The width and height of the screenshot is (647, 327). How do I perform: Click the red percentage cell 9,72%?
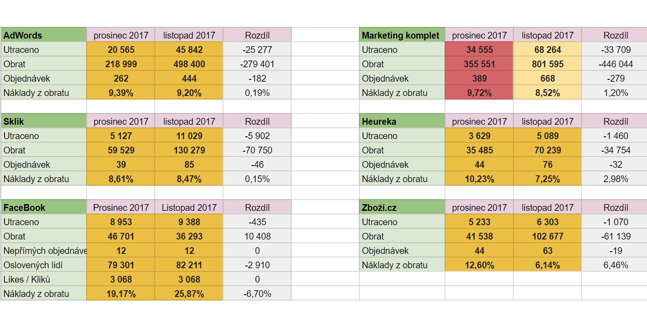[479, 92]
